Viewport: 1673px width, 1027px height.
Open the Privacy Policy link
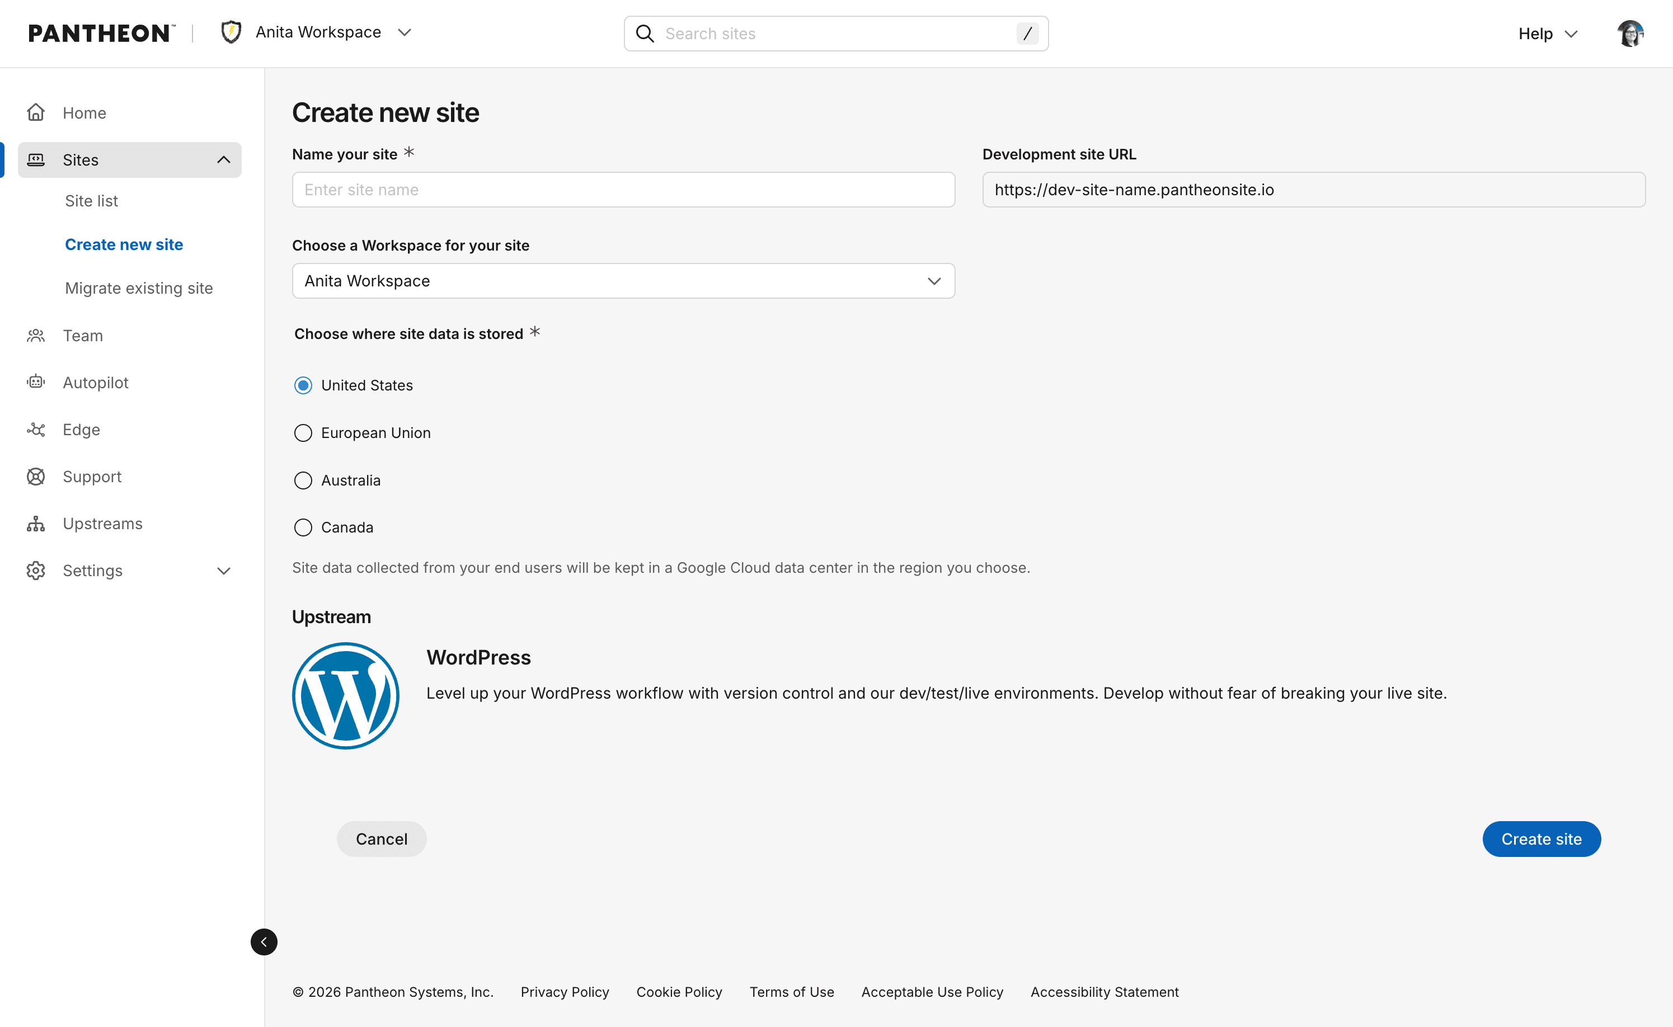coord(565,992)
